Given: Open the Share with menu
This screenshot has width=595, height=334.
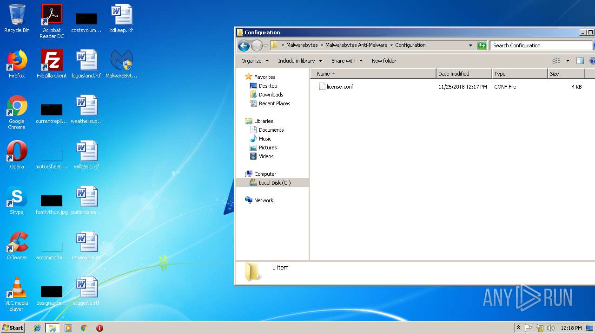Looking at the screenshot, I should pos(347,61).
